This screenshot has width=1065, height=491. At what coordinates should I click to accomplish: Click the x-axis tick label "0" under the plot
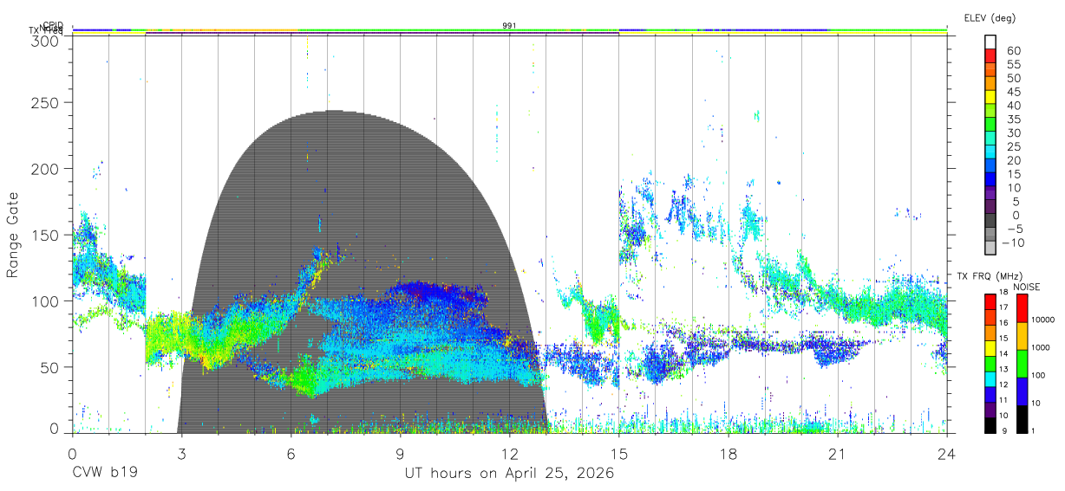72,453
